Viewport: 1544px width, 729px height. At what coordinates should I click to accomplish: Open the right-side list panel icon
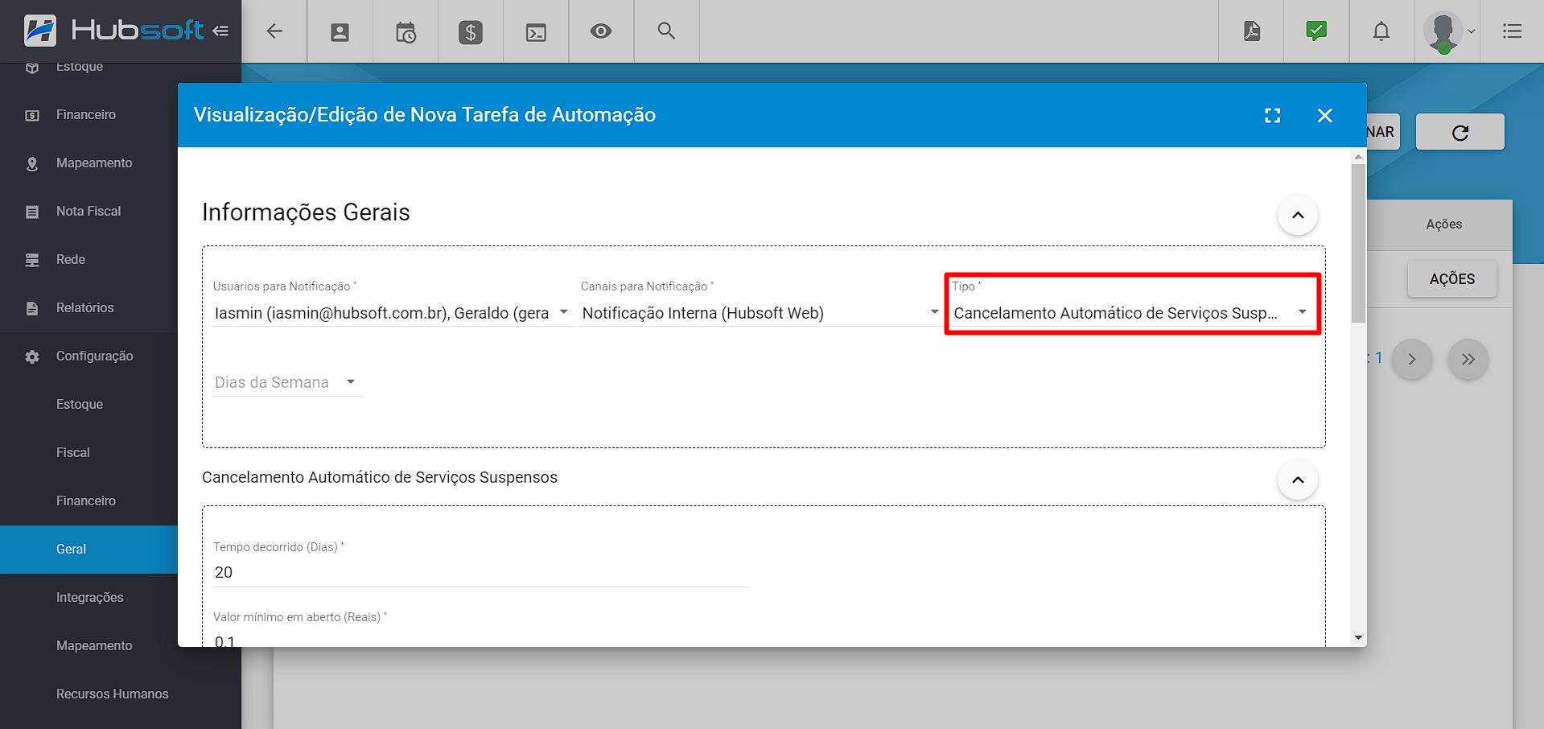(x=1513, y=31)
